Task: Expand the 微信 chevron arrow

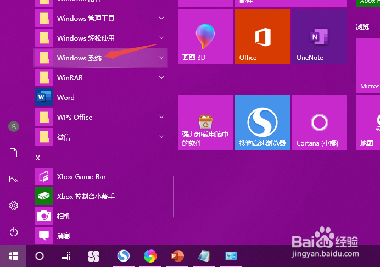Action: [161, 137]
